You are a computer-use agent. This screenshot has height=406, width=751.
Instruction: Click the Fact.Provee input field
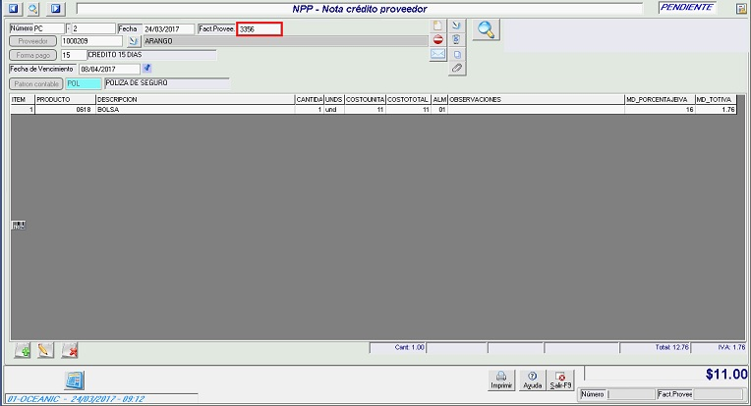[260, 29]
